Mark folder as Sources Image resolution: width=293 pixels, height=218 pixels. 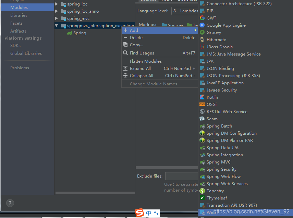tap(173, 25)
